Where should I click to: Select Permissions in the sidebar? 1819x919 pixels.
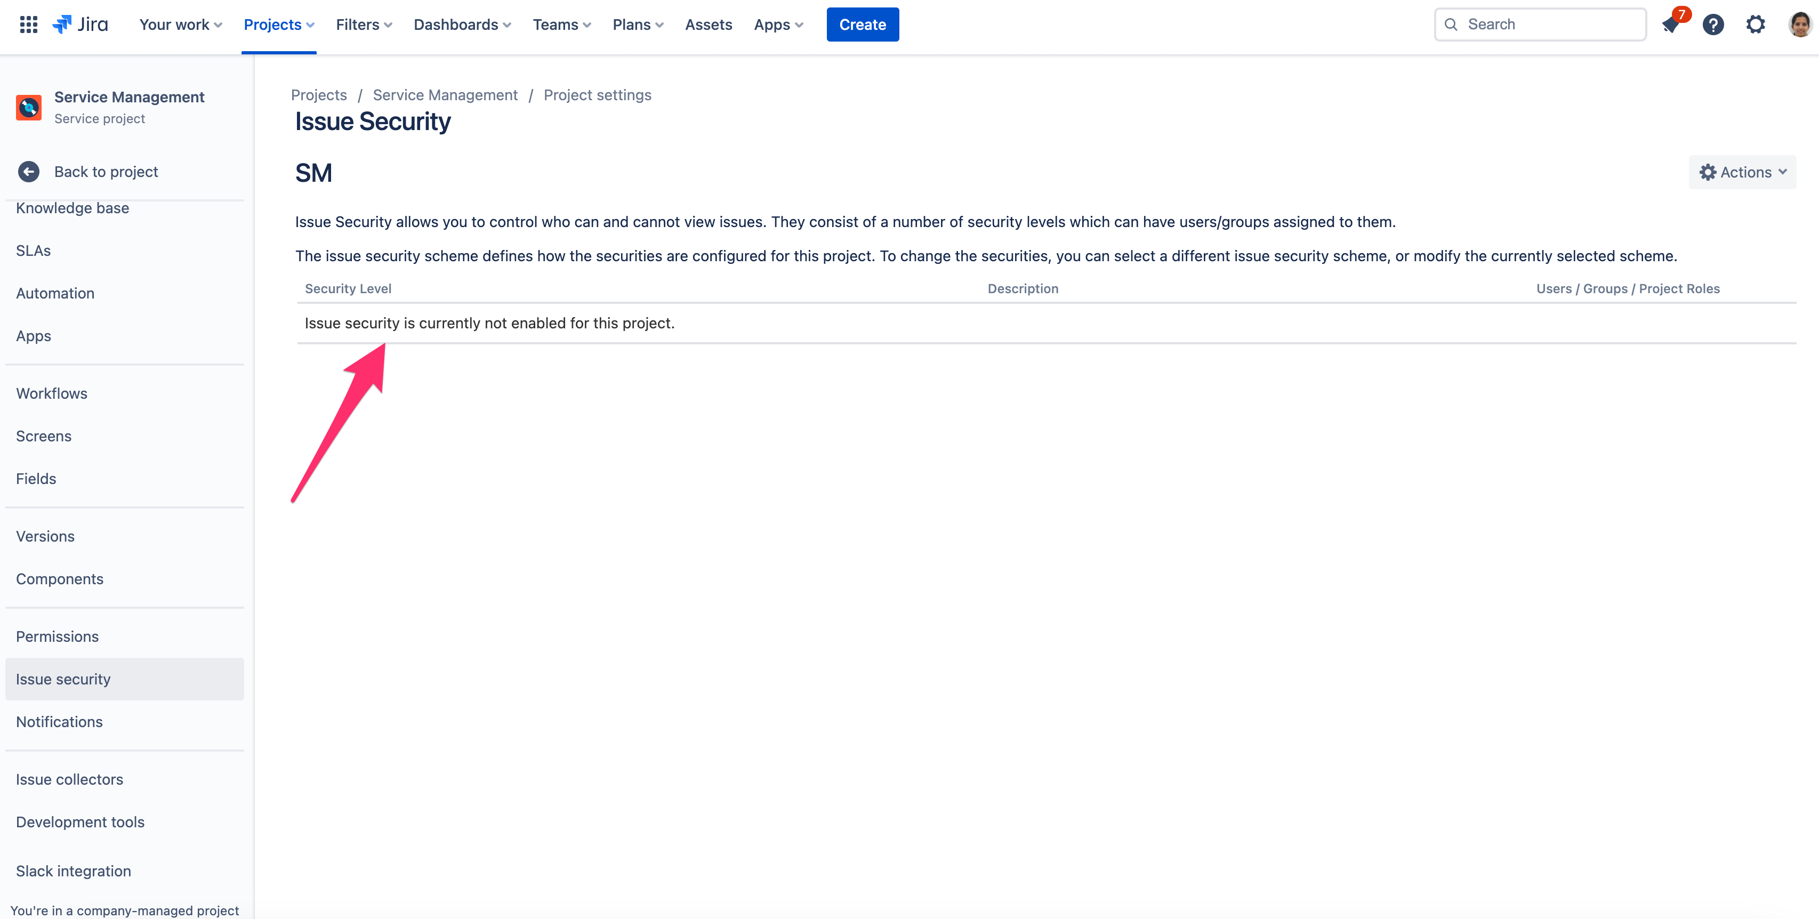pyautogui.click(x=57, y=636)
